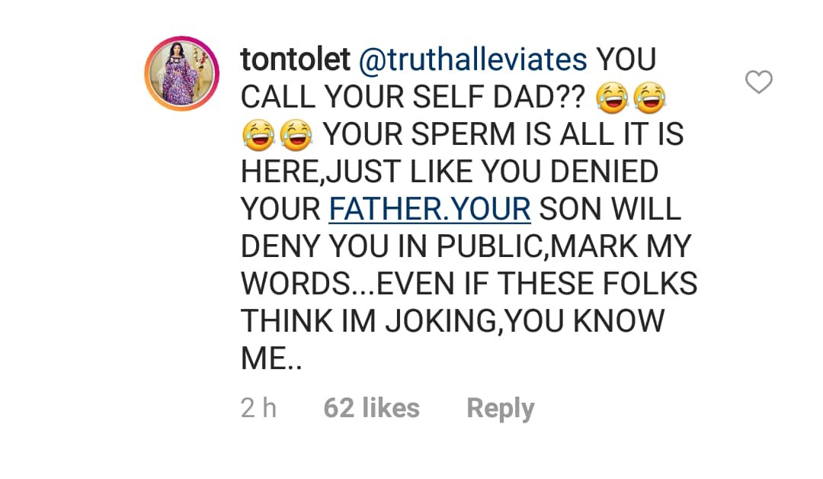Click the final line "ME.."
The width and height of the screenshot is (823, 479).
(272, 358)
